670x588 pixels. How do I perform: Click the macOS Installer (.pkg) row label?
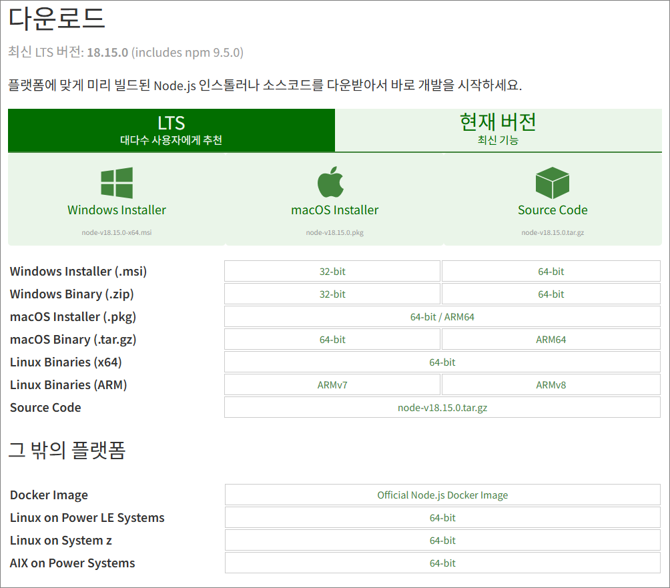point(73,316)
